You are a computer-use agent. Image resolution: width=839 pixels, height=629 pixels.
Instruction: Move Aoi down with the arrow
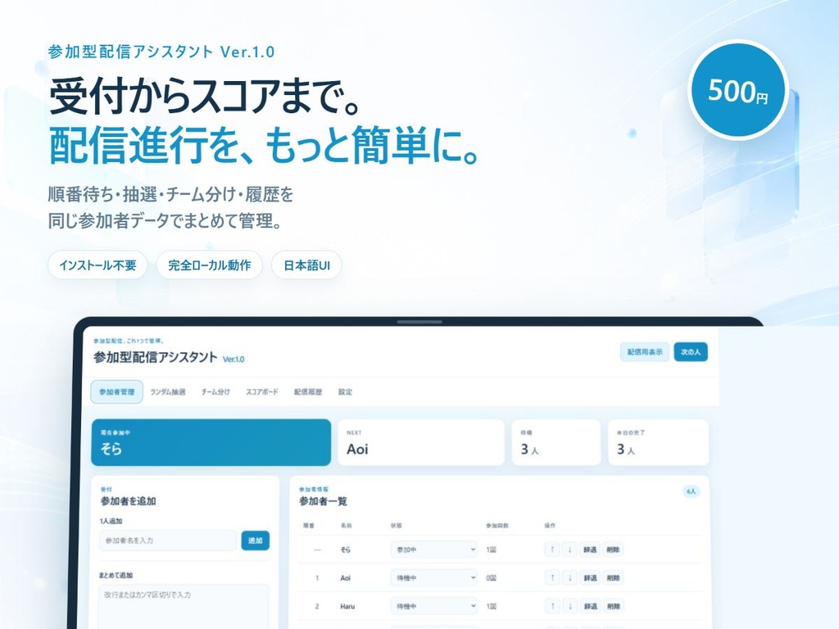click(570, 577)
